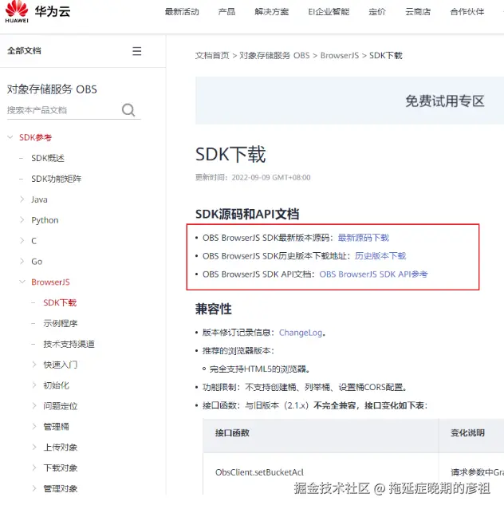This screenshot has height=509, width=504.
Task: Click the 免费试用专区 banner
Action: point(349,101)
